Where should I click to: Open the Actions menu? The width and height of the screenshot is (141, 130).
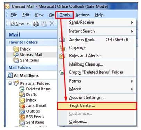tap(82, 15)
